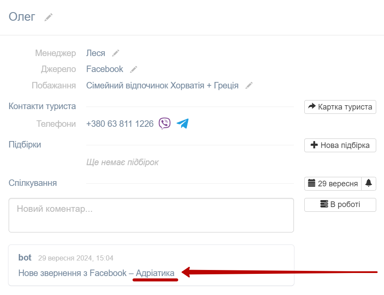
Task: Edit the name Олег with pencil icon
Action: point(49,17)
